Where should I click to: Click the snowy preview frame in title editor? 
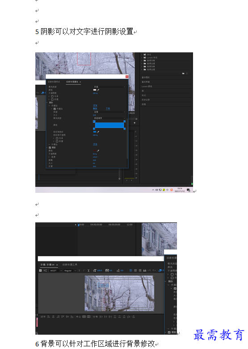[x=119, y=293]
